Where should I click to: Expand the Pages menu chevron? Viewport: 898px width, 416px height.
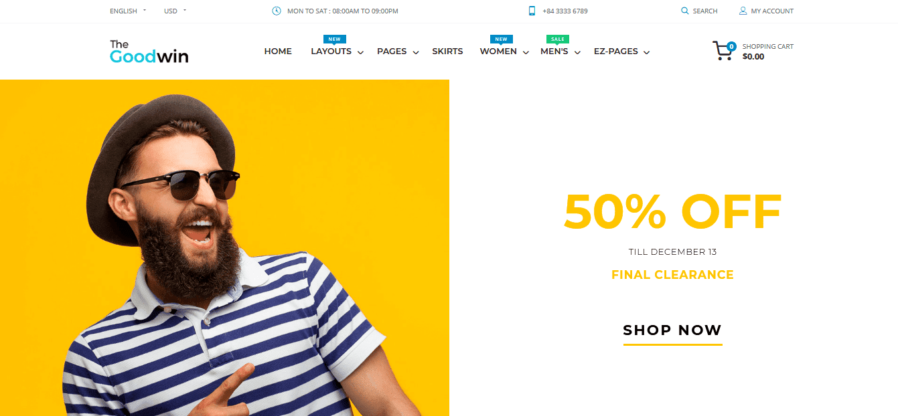pyautogui.click(x=415, y=52)
